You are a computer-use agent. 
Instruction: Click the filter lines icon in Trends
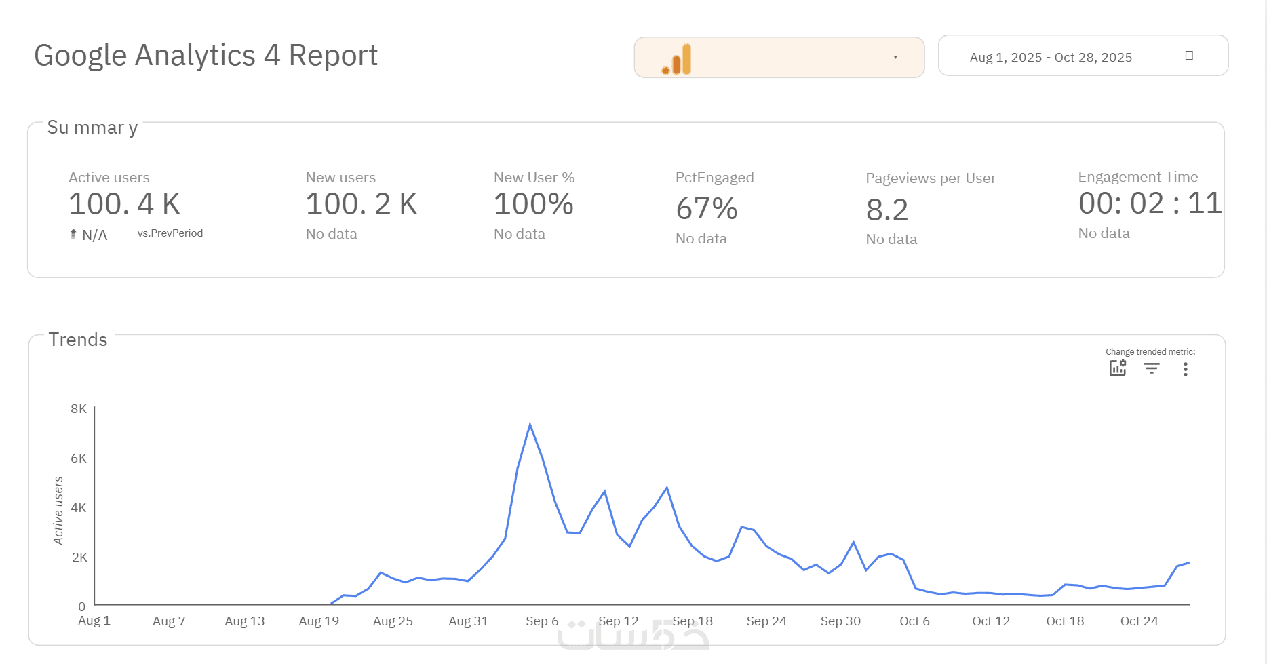tap(1151, 368)
